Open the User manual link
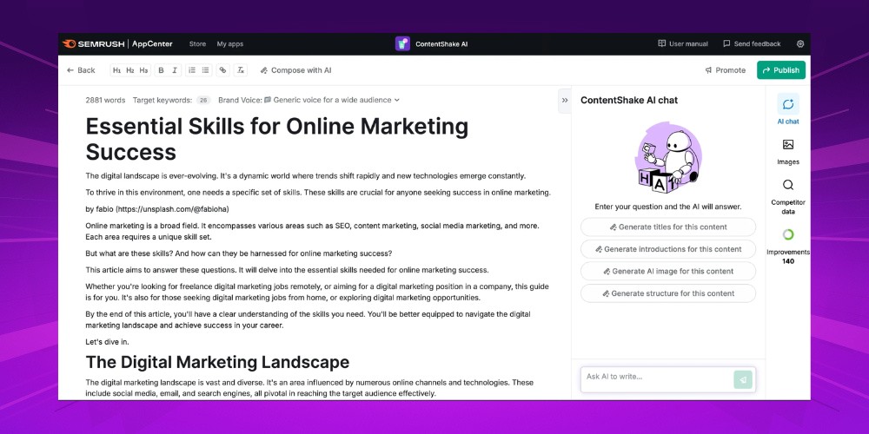Screen dimensions: 869x434 [683, 43]
